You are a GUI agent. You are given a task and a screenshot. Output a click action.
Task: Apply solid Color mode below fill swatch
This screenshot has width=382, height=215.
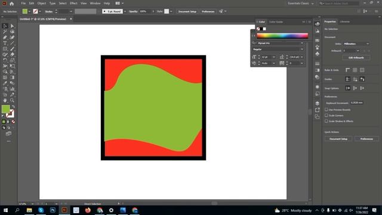pos(4,122)
